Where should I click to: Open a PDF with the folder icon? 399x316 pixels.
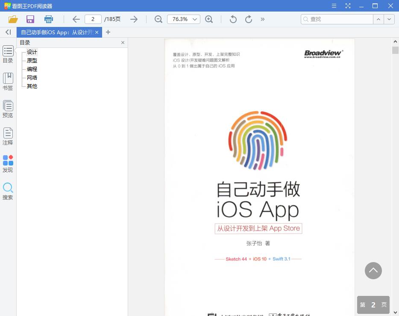pos(13,19)
